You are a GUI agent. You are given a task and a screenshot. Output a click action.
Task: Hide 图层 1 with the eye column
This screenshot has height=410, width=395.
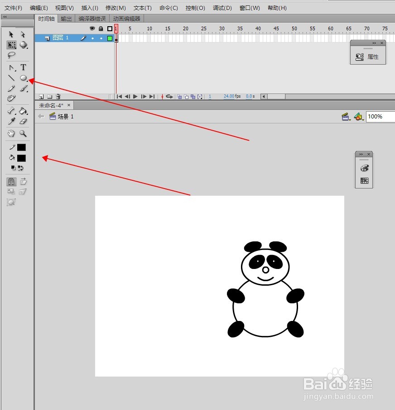(92, 38)
